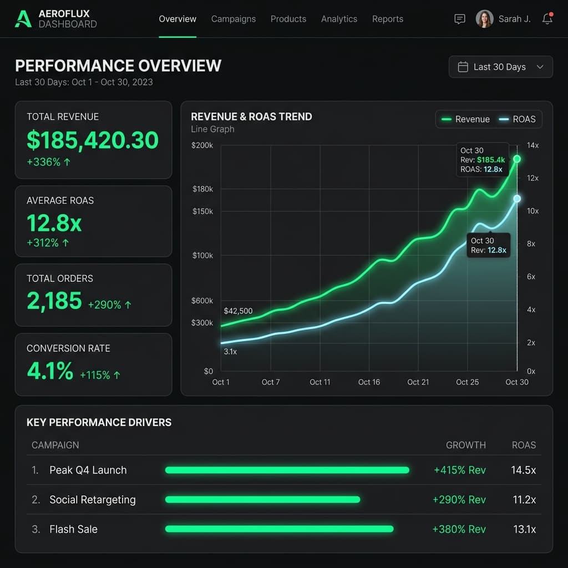Click the calendar icon in date picker
568x568 pixels.
click(x=463, y=67)
